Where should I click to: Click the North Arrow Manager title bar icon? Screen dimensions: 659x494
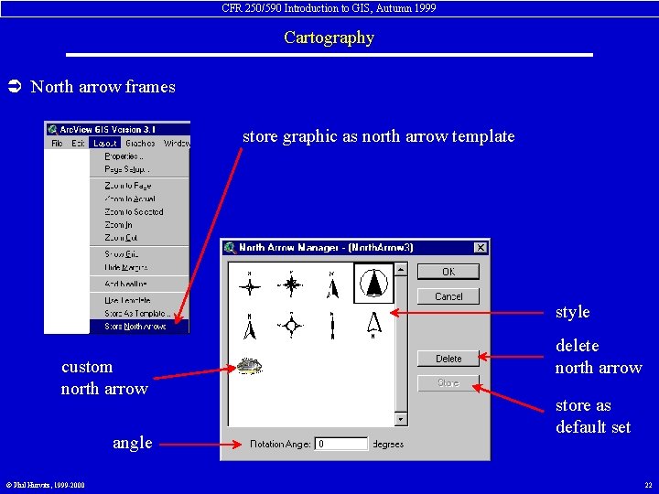[x=230, y=247]
